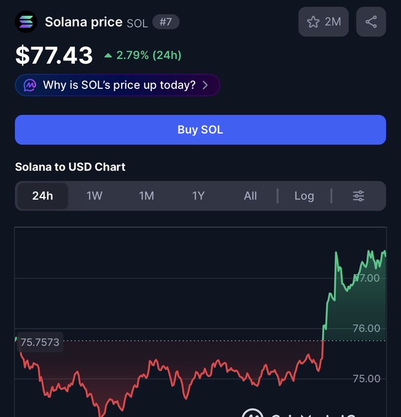The height and width of the screenshot is (417, 401).
Task: Click the 75.7573 opening price label
Action: click(40, 342)
